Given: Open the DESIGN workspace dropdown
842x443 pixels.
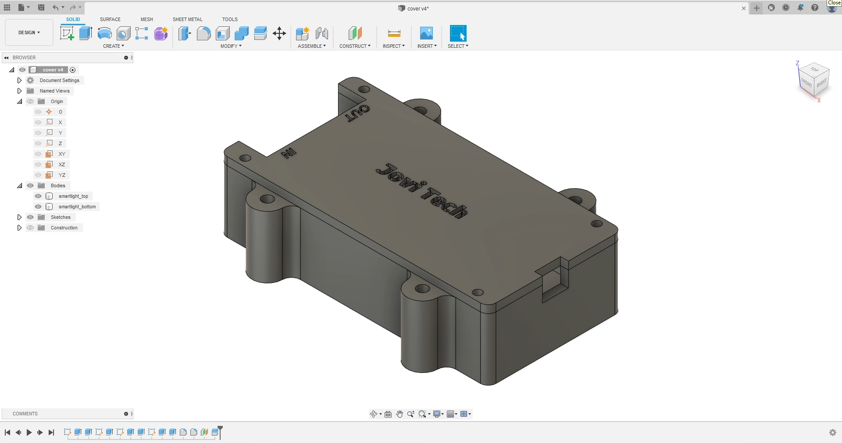Looking at the screenshot, I should [29, 32].
